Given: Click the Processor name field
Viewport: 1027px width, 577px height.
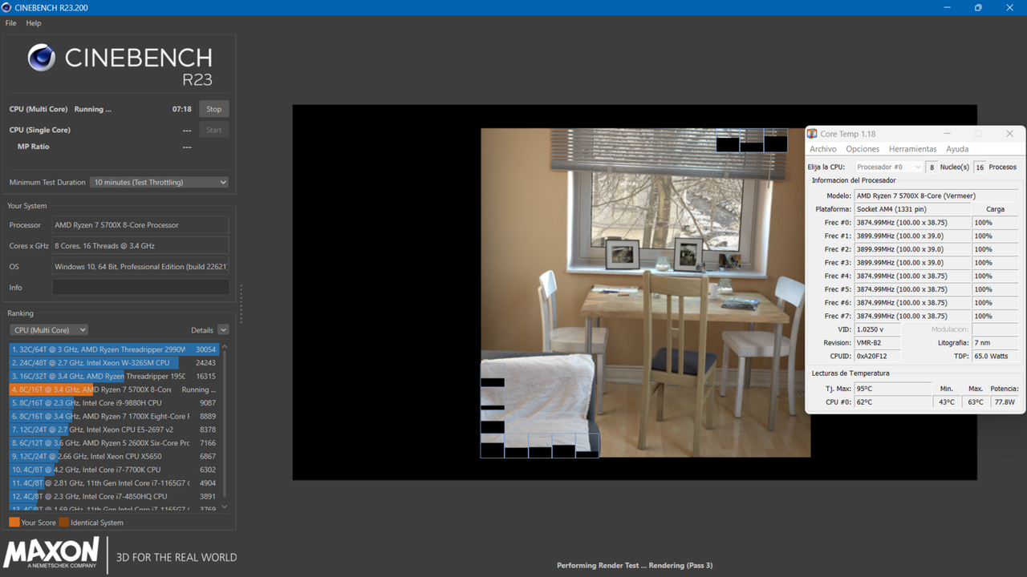Looking at the screenshot, I should 140,225.
